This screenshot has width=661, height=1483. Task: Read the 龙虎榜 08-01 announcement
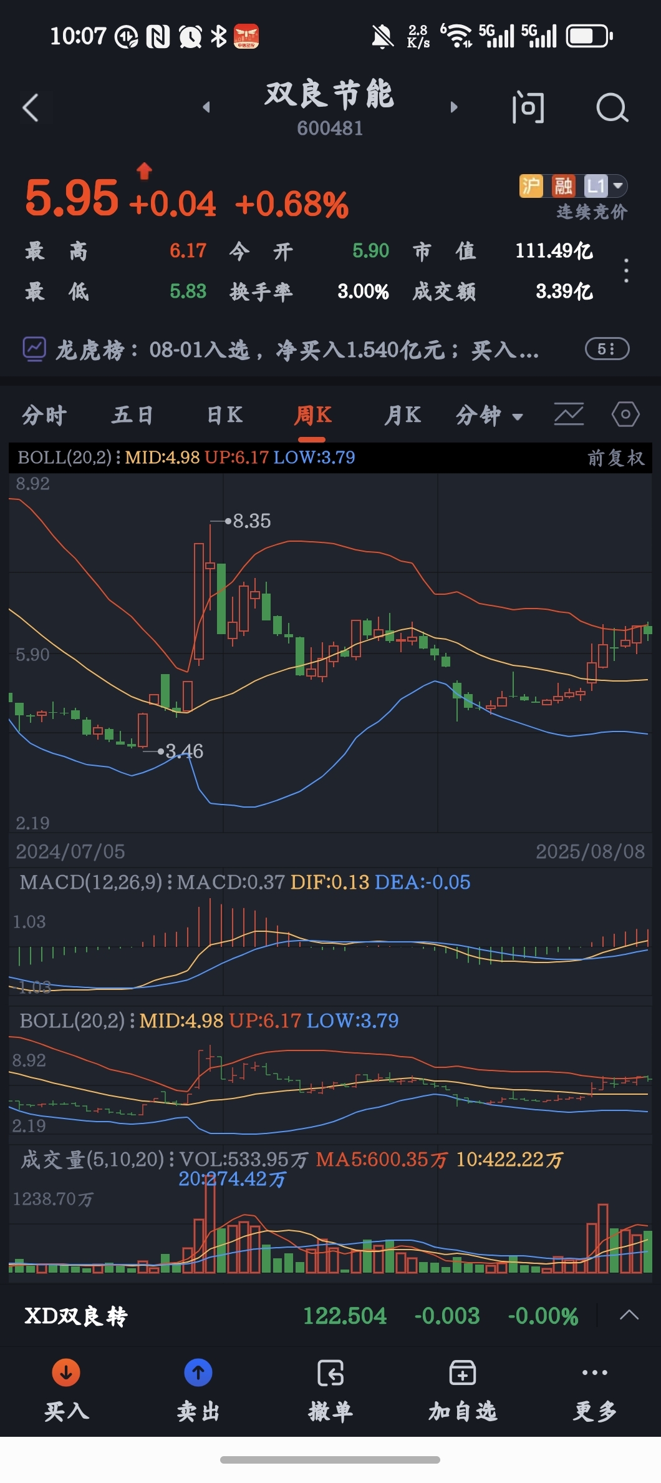(x=297, y=350)
